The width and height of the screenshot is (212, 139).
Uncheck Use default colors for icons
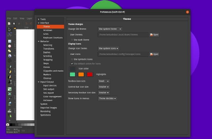[x=72, y=64]
